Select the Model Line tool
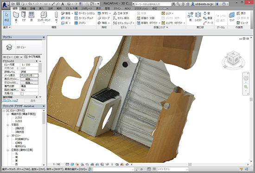 pos(121,18)
